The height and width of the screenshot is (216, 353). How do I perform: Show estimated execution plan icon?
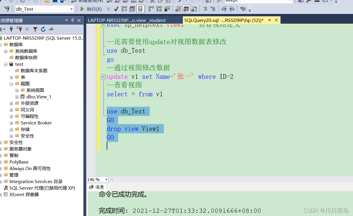coord(124,9)
